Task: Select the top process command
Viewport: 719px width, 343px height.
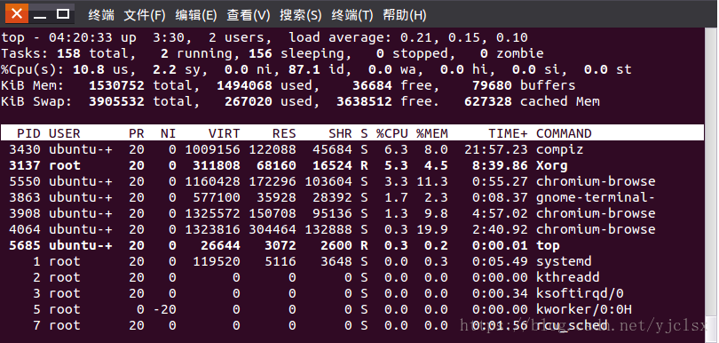Action: pos(548,245)
